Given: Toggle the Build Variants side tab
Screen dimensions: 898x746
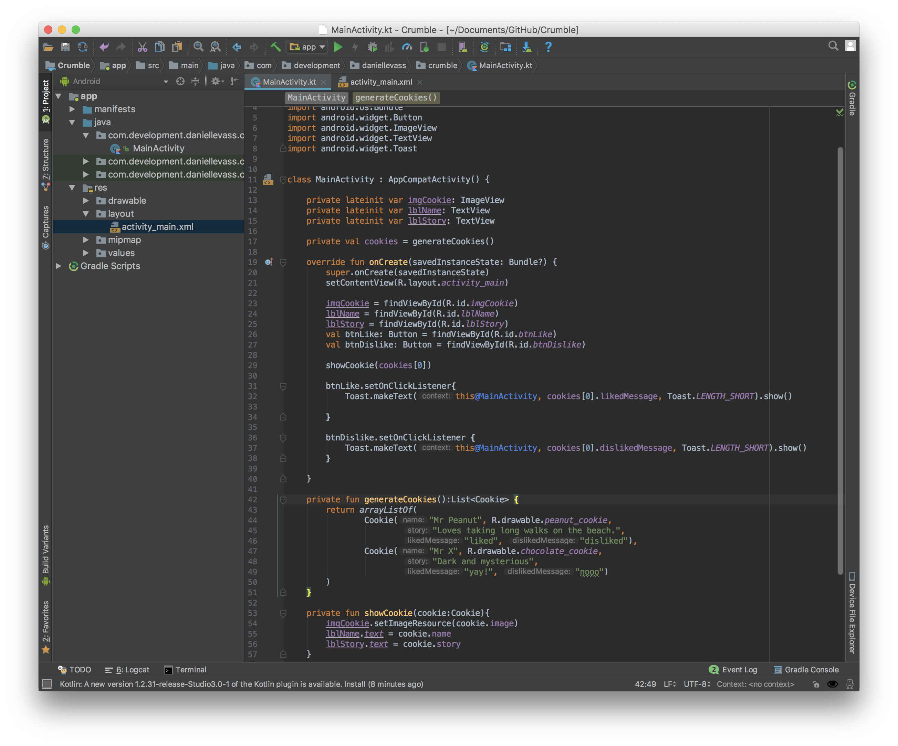Looking at the screenshot, I should pyautogui.click(x=46, y=555).
